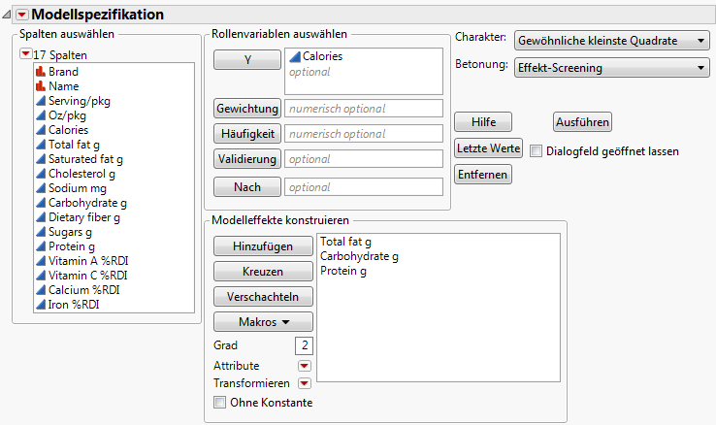
Task: Check Dialogfeld geöffnet lassen
Action: click(x=536, y=151)
